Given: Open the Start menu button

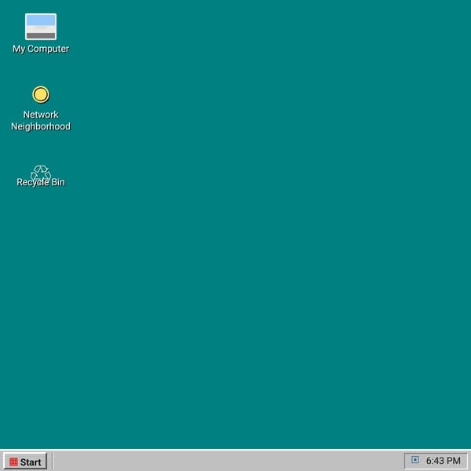Looking at the screenshot, I should [x=25, y=462].
